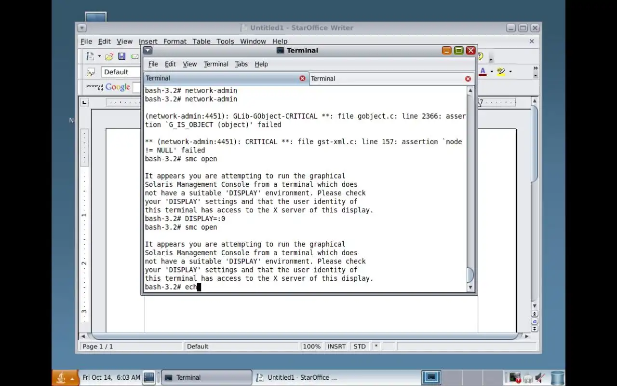Image resolution: width=617 pixels, height=386 pixels.
Task: Open the StarOffice window menu button in titlebar
Action: click(x=81, y=28)
